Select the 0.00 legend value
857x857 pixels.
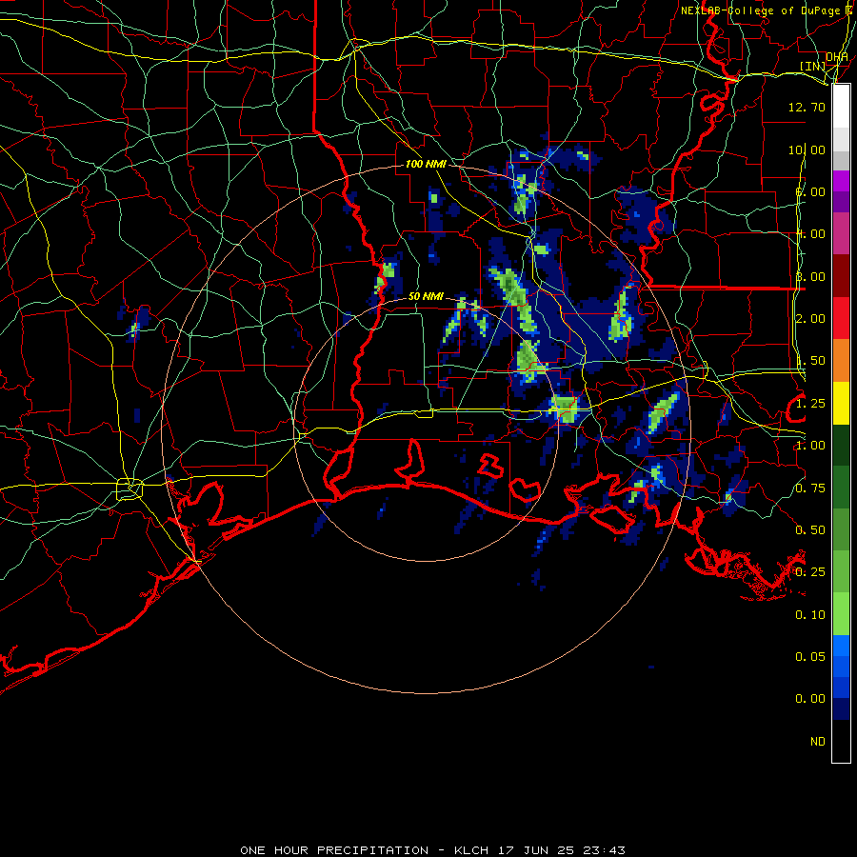810,699
